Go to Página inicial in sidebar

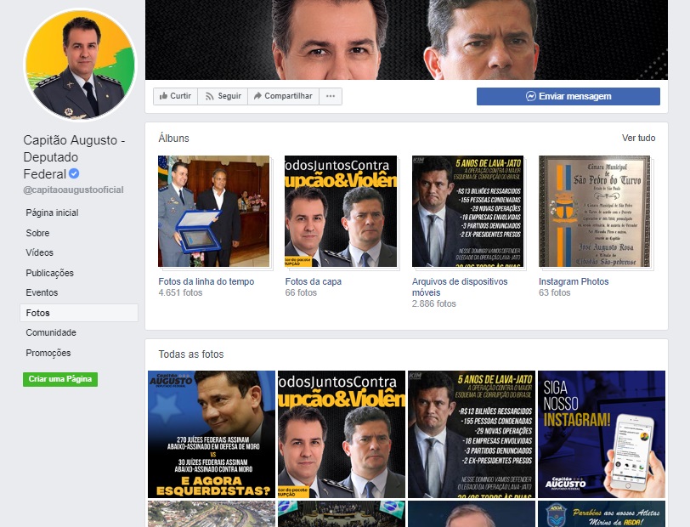point(52,212)
